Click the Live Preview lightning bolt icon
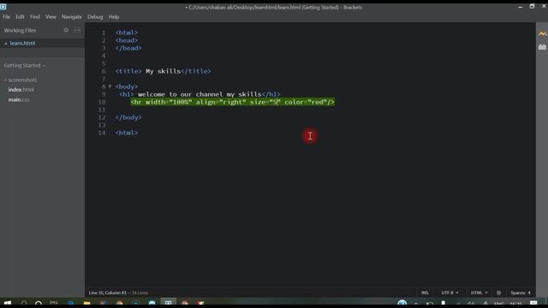Screen dimensions: 548x308 [x=542, y=33]
